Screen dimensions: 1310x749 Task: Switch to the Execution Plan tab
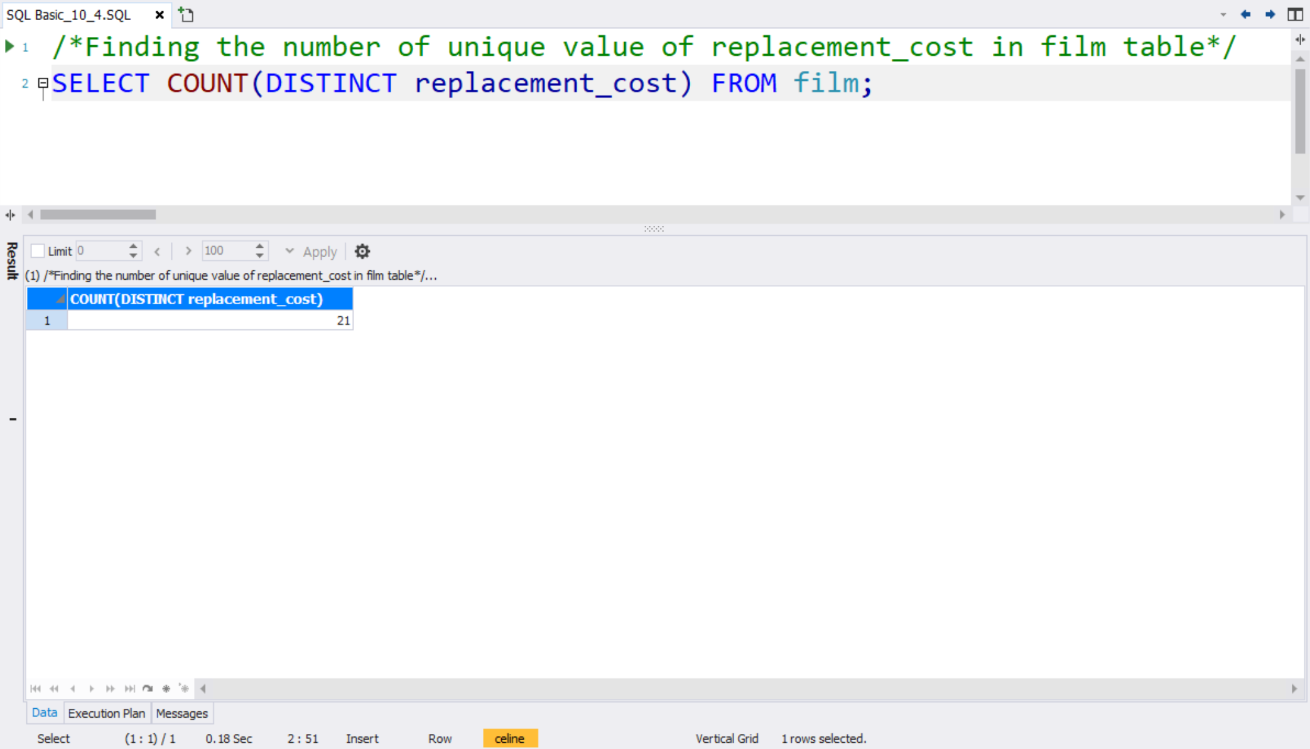pos(106,713)
